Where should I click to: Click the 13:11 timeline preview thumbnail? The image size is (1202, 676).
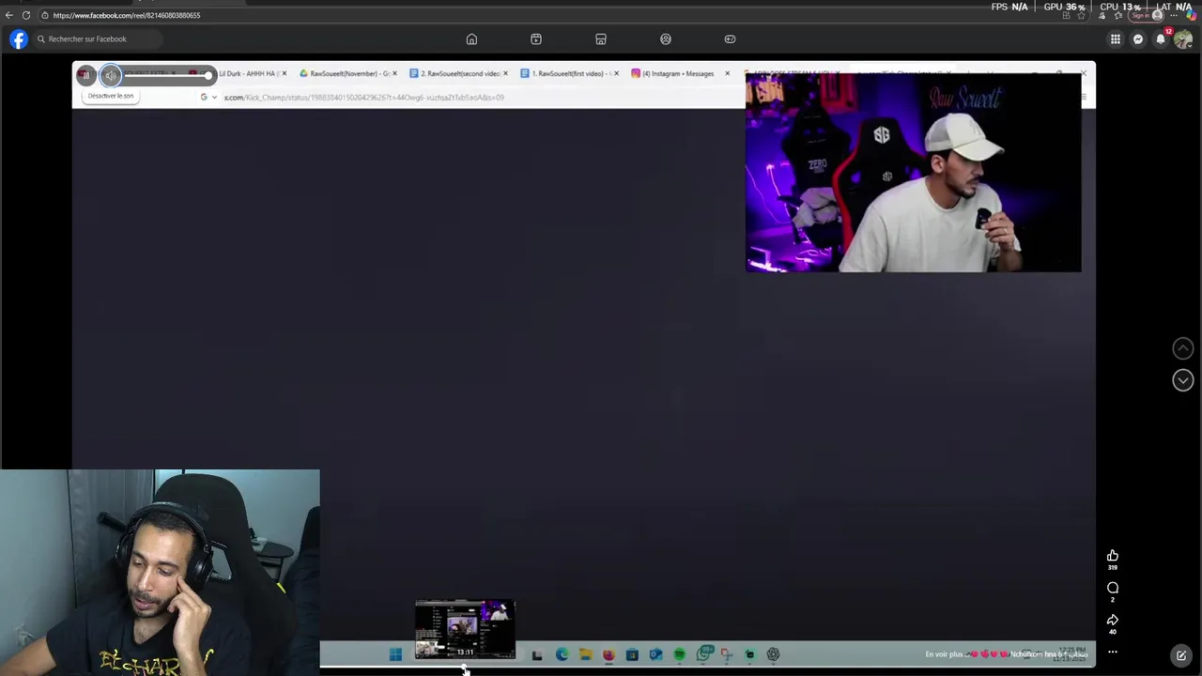pos(465,629)
